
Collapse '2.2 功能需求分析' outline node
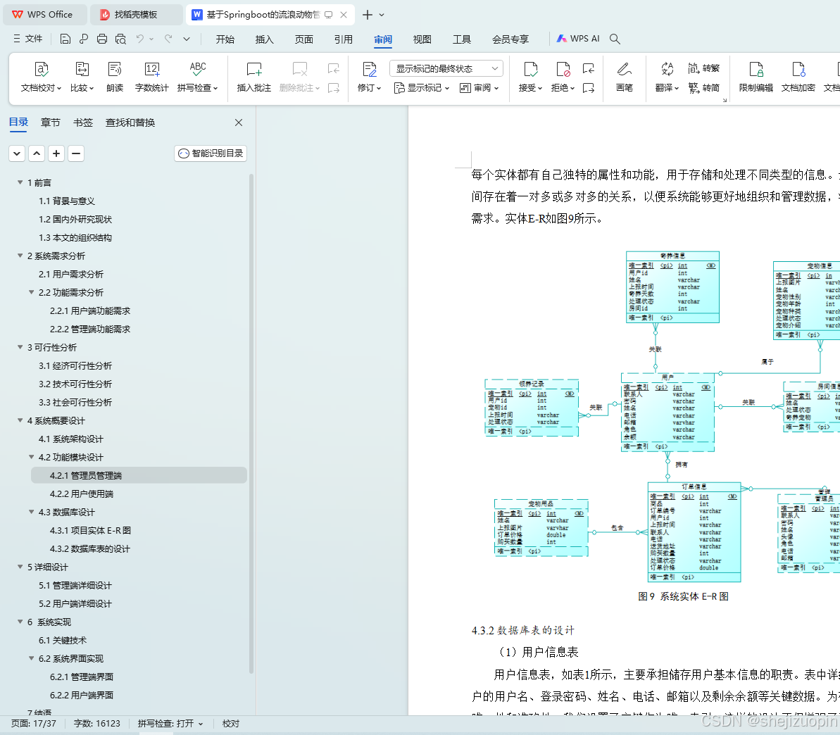[31, 292]
